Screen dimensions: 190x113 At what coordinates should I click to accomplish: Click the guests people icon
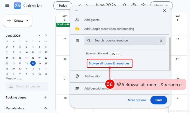point(77,20)
